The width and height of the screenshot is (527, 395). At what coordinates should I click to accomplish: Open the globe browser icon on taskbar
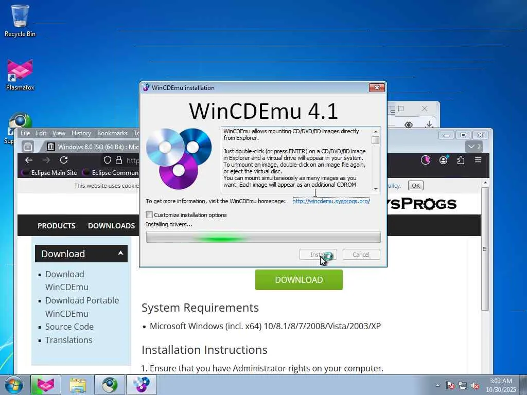[110, 385]
